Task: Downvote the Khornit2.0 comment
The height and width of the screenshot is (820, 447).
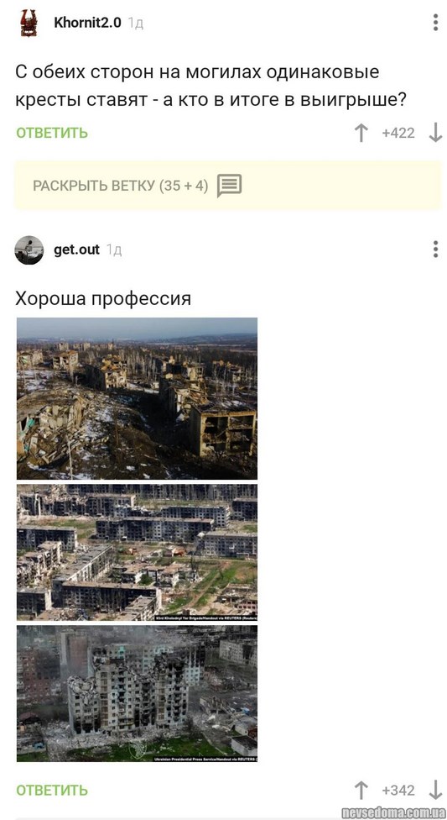Action: click(435, 133)
